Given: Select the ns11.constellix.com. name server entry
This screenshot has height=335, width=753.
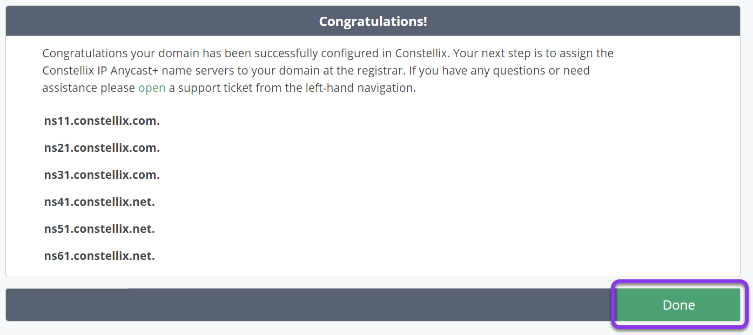Looking at the screenshot, I should (x=102, y=121).
